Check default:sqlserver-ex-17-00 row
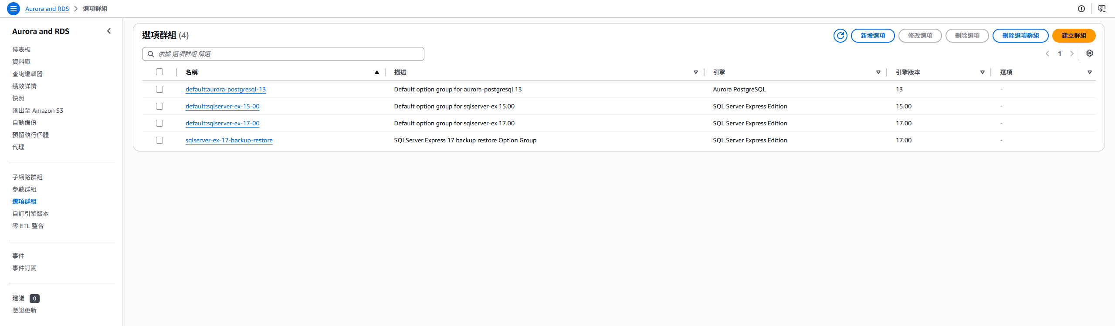Screen dimensions: 1115x326 [x=159, y=123]
